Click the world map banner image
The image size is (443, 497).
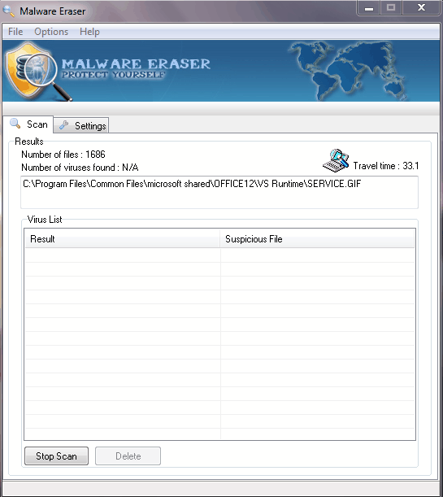coord(349,71)
